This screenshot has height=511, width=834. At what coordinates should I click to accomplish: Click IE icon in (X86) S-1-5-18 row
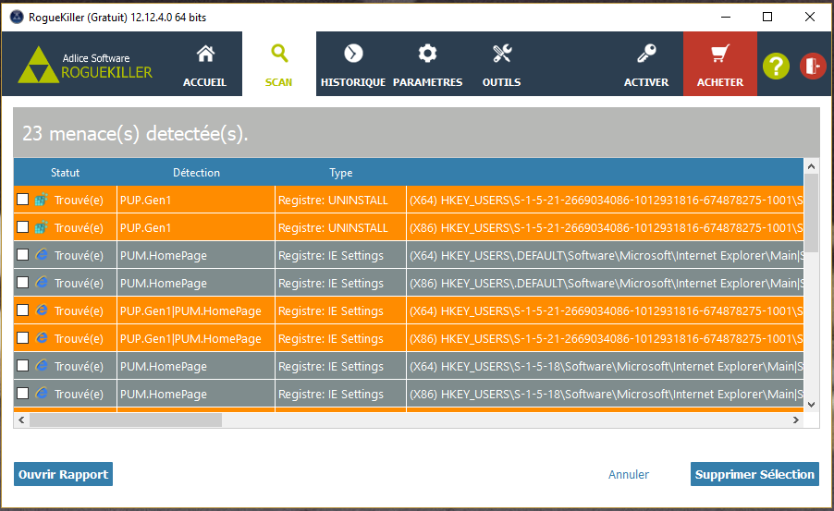(x=42, y=393)
